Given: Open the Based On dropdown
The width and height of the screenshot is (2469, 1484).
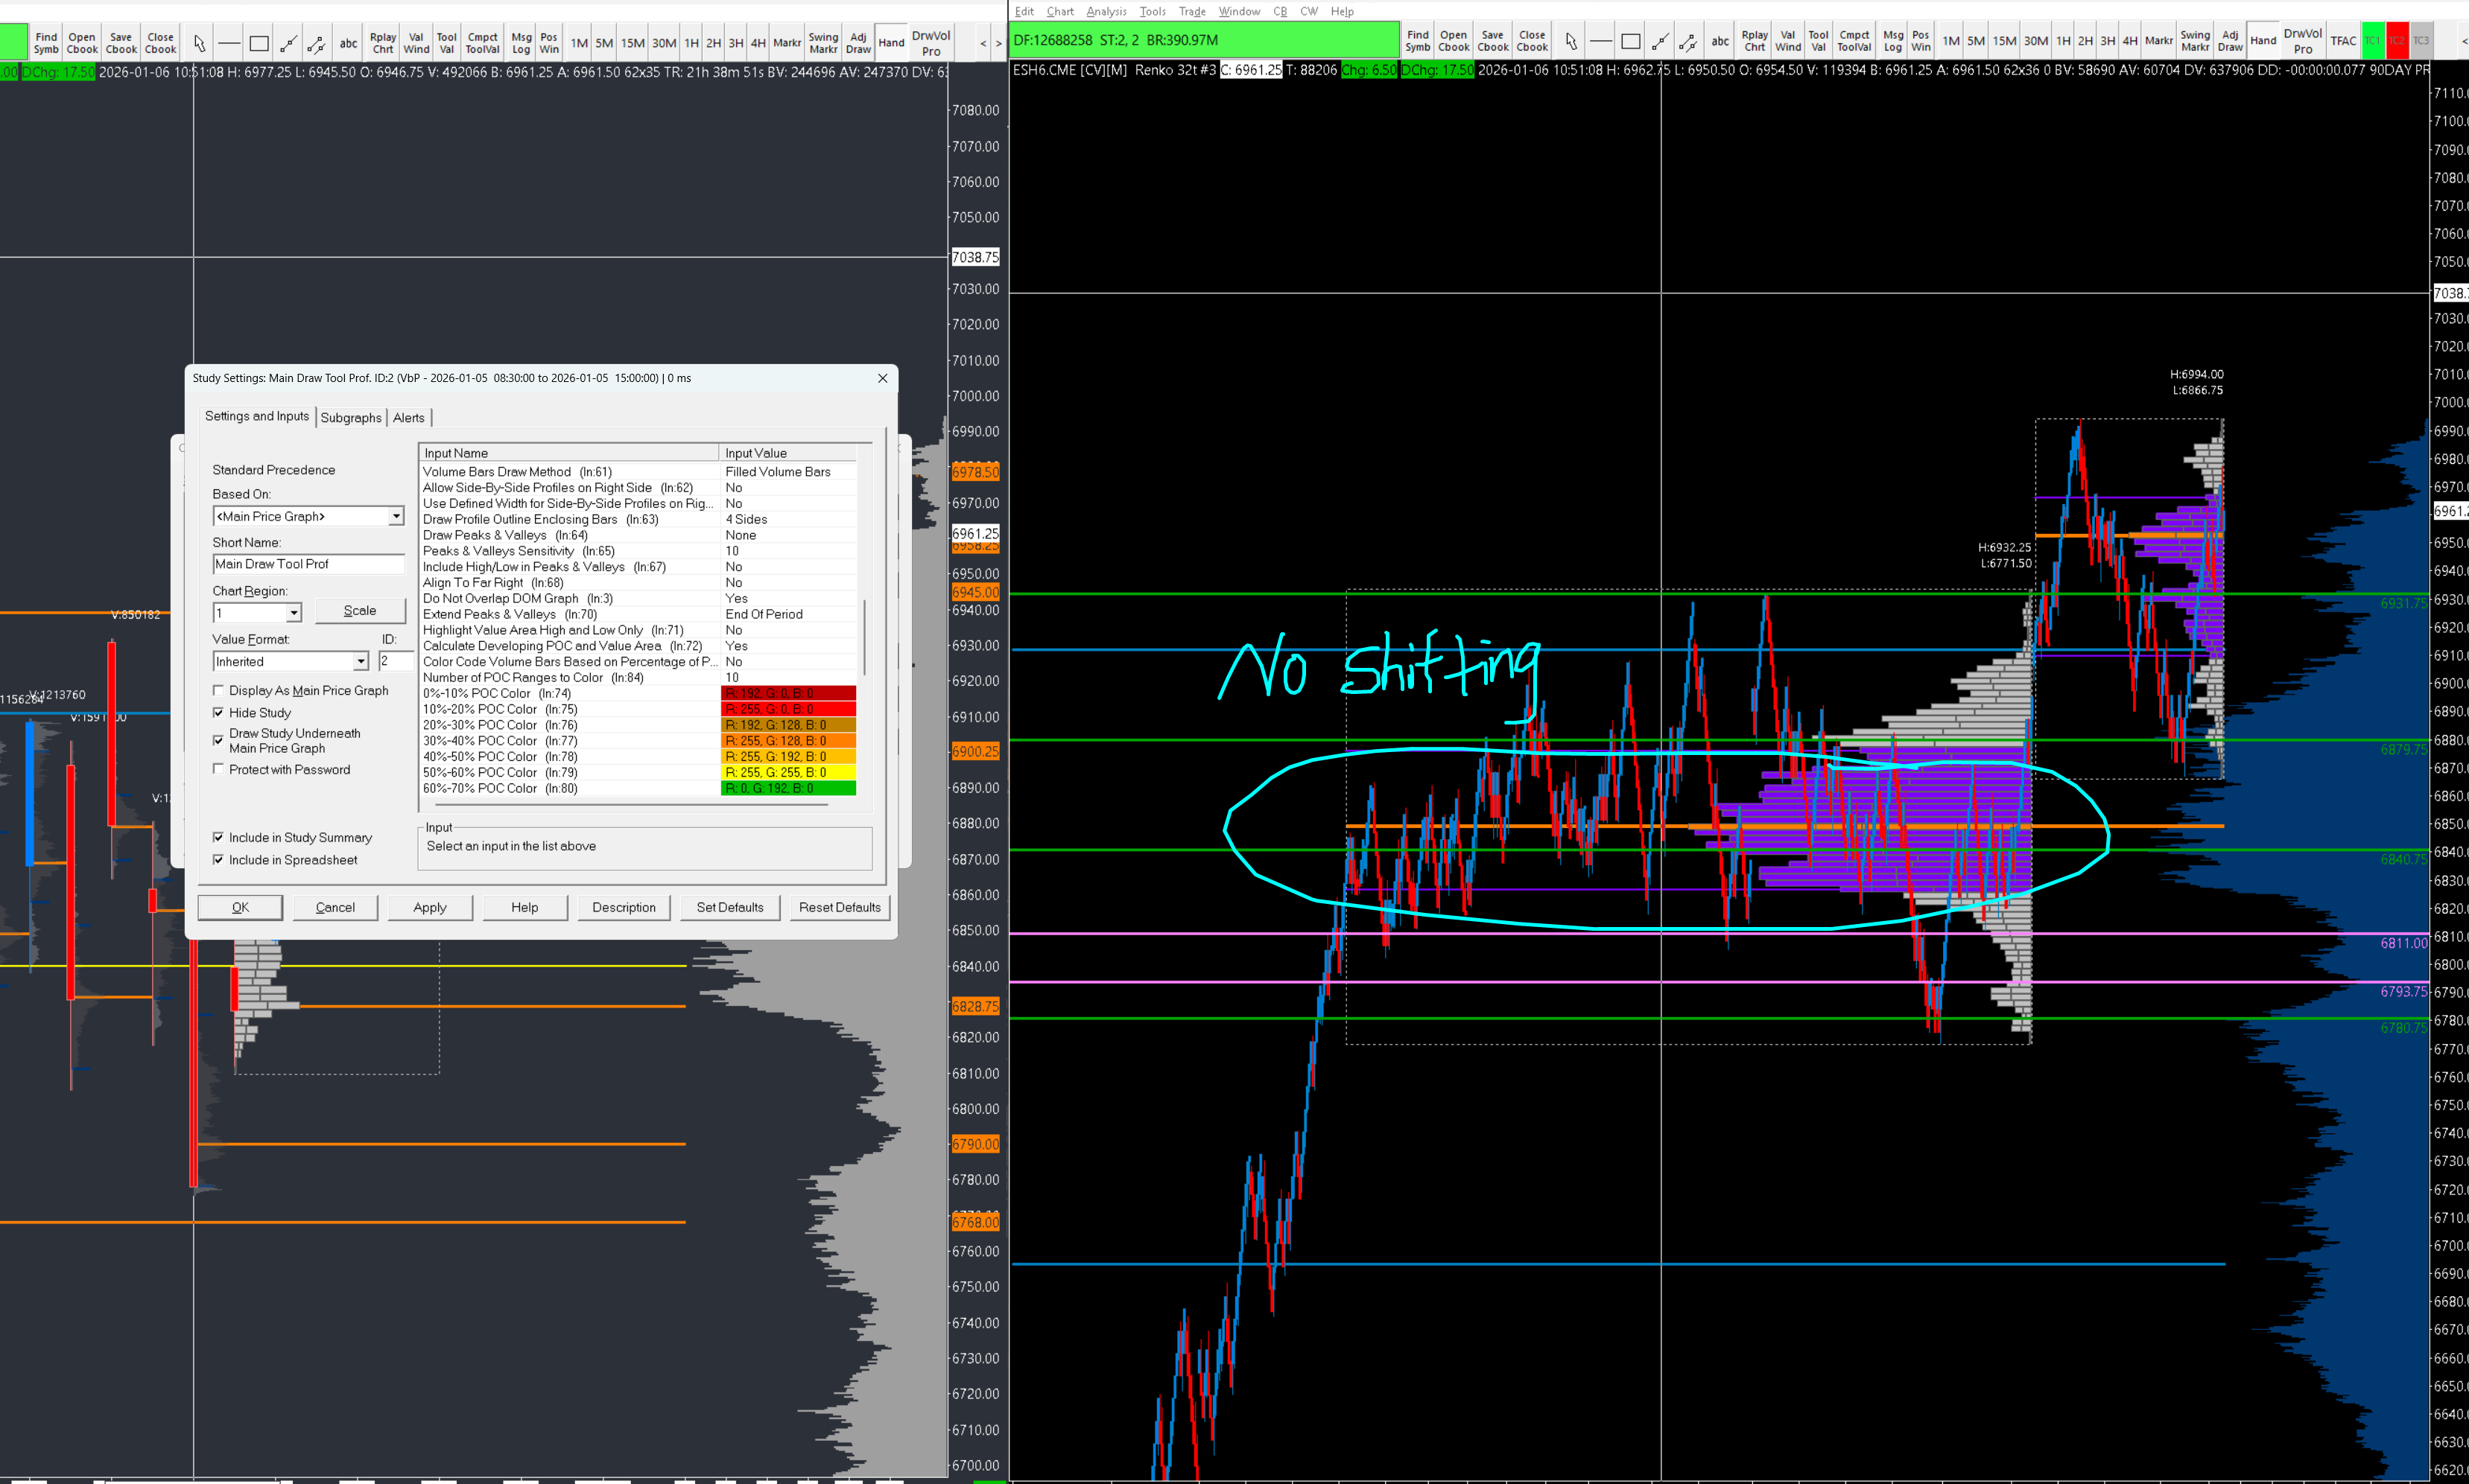Looking at the screenshot, I should click(x=396, y=516).
